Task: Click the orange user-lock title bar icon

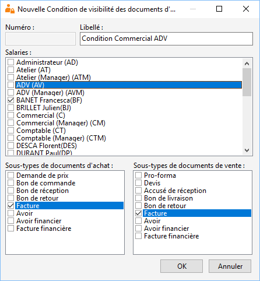Action: coord(10,9)
